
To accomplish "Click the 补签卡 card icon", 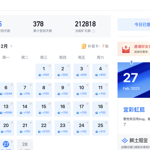I will pyautogui.click(x=84, y=46).
